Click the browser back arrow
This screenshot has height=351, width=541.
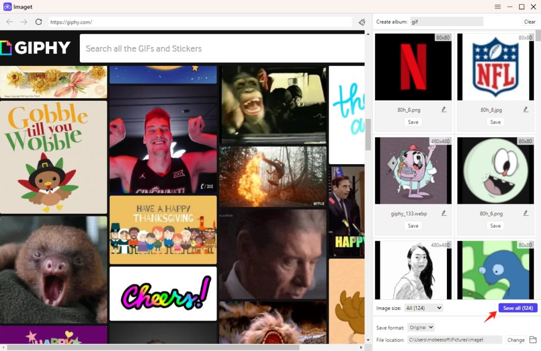point(10,22)
